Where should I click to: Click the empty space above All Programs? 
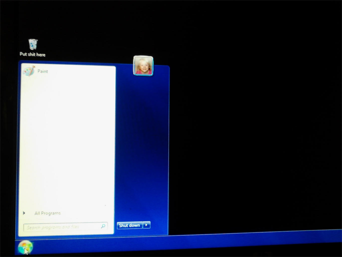click(x=68, y=198)
